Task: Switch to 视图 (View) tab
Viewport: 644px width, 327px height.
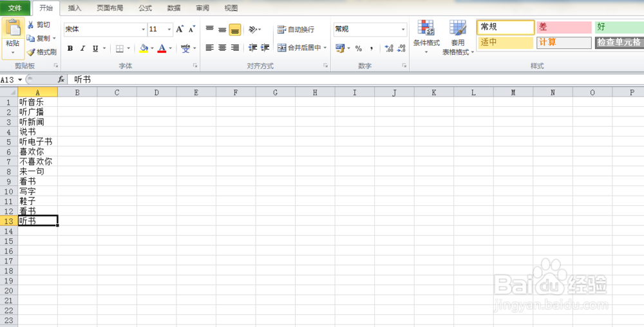Action: [231, 8]
